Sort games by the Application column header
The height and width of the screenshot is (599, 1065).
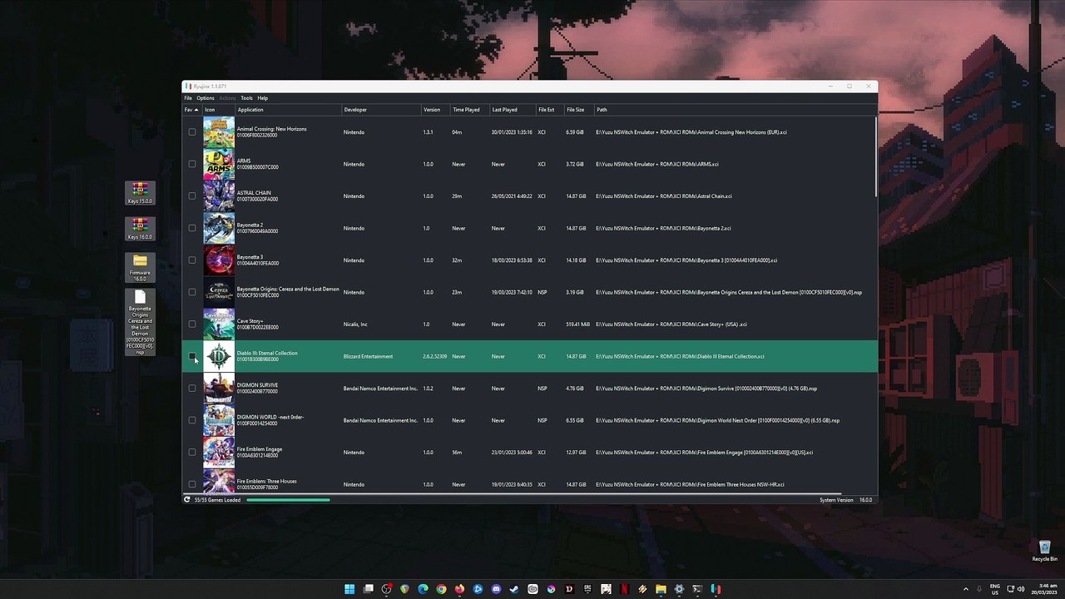[x=288, y=110]
